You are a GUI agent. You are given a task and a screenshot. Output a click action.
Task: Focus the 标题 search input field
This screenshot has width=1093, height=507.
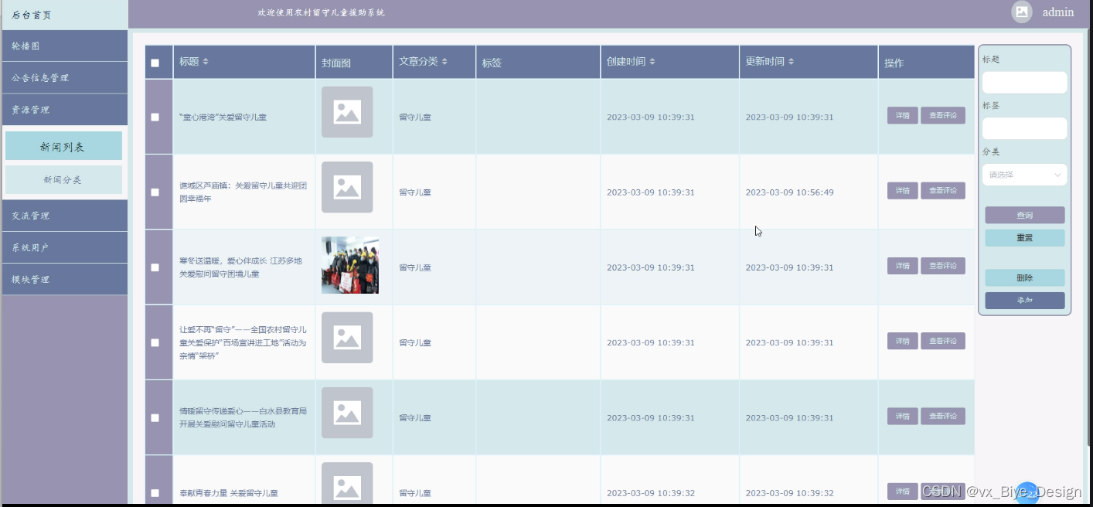click(x=1024, y=82)
